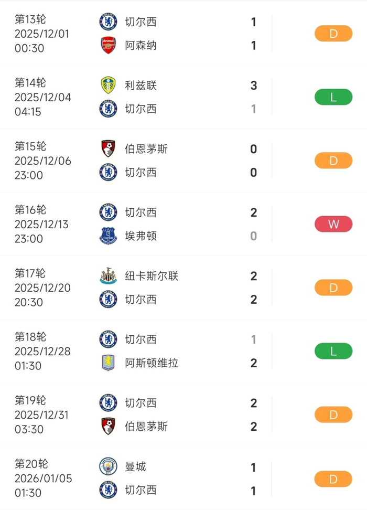Open team name 纽卡斯尔联
This screenshot has width=367, height=510.
click(152, 276)
